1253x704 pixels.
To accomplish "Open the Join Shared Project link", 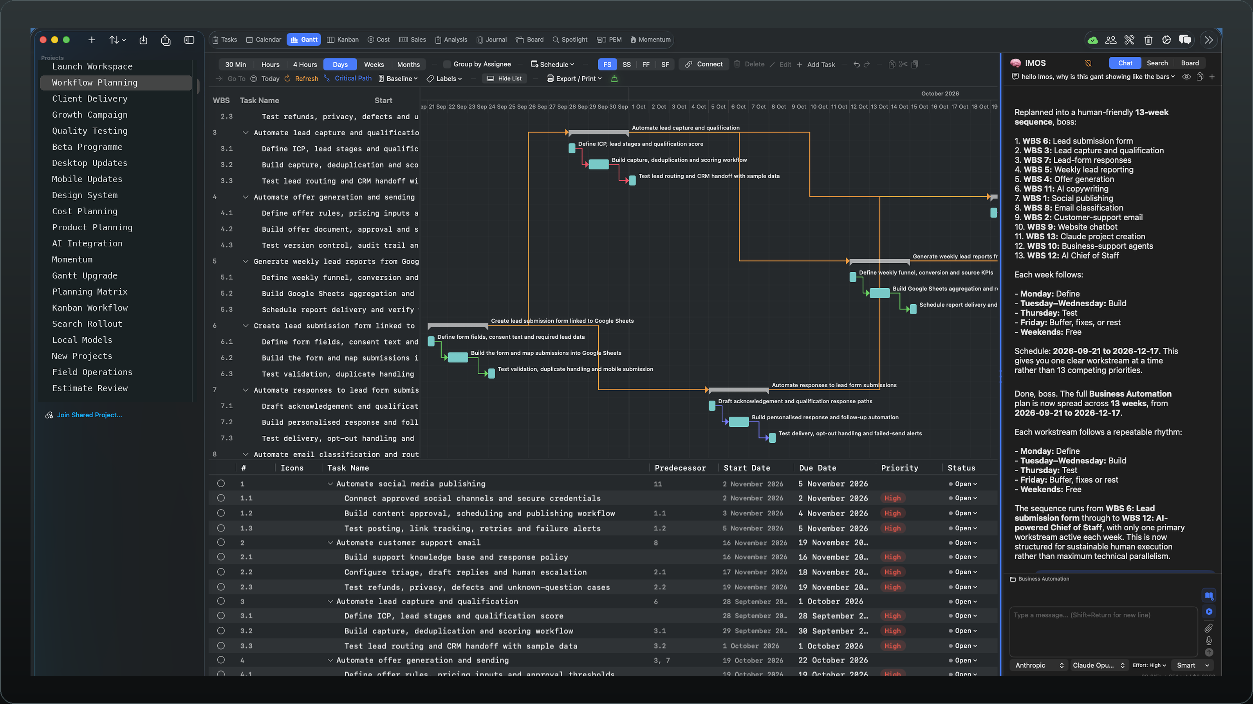I will (x=84, y=415).
